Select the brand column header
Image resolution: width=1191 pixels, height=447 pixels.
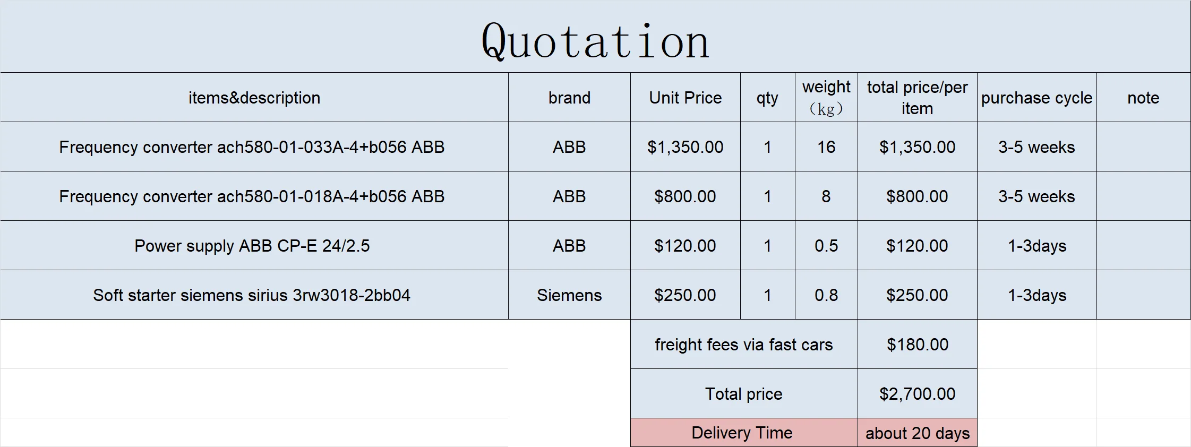(569, 97)
